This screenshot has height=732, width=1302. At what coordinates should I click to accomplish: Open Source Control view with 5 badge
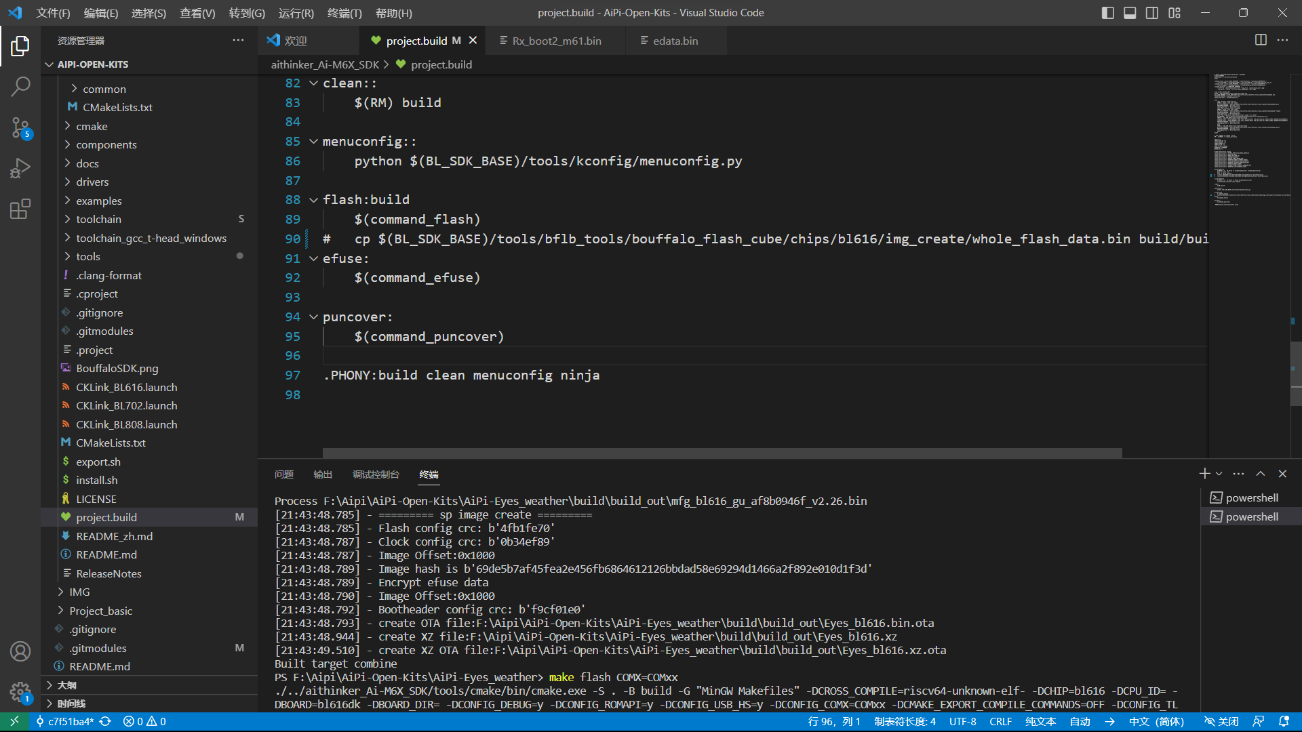tap(20, 127)
